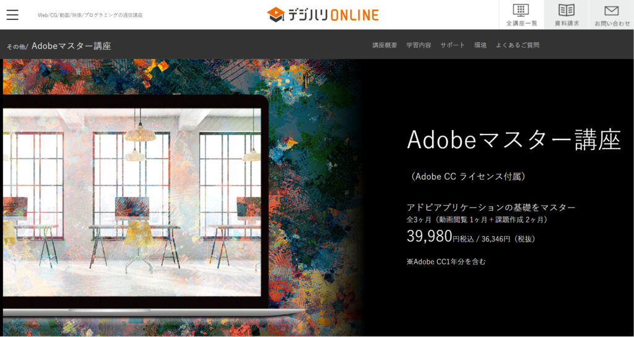Click the ※Adobe CC1年分を含む note

tap(446, 261)
